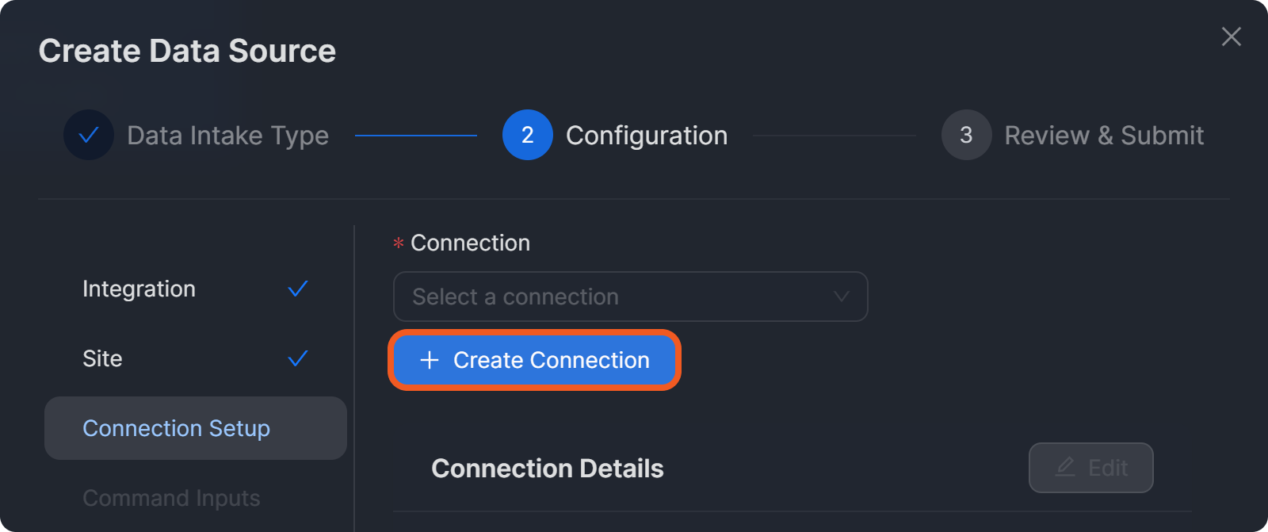Open the Integration section in sidebar
1268x532 pixels.
coord(139,289)
